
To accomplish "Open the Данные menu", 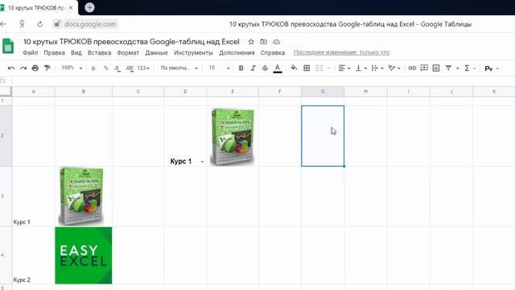I will click(x=156, y=52).
